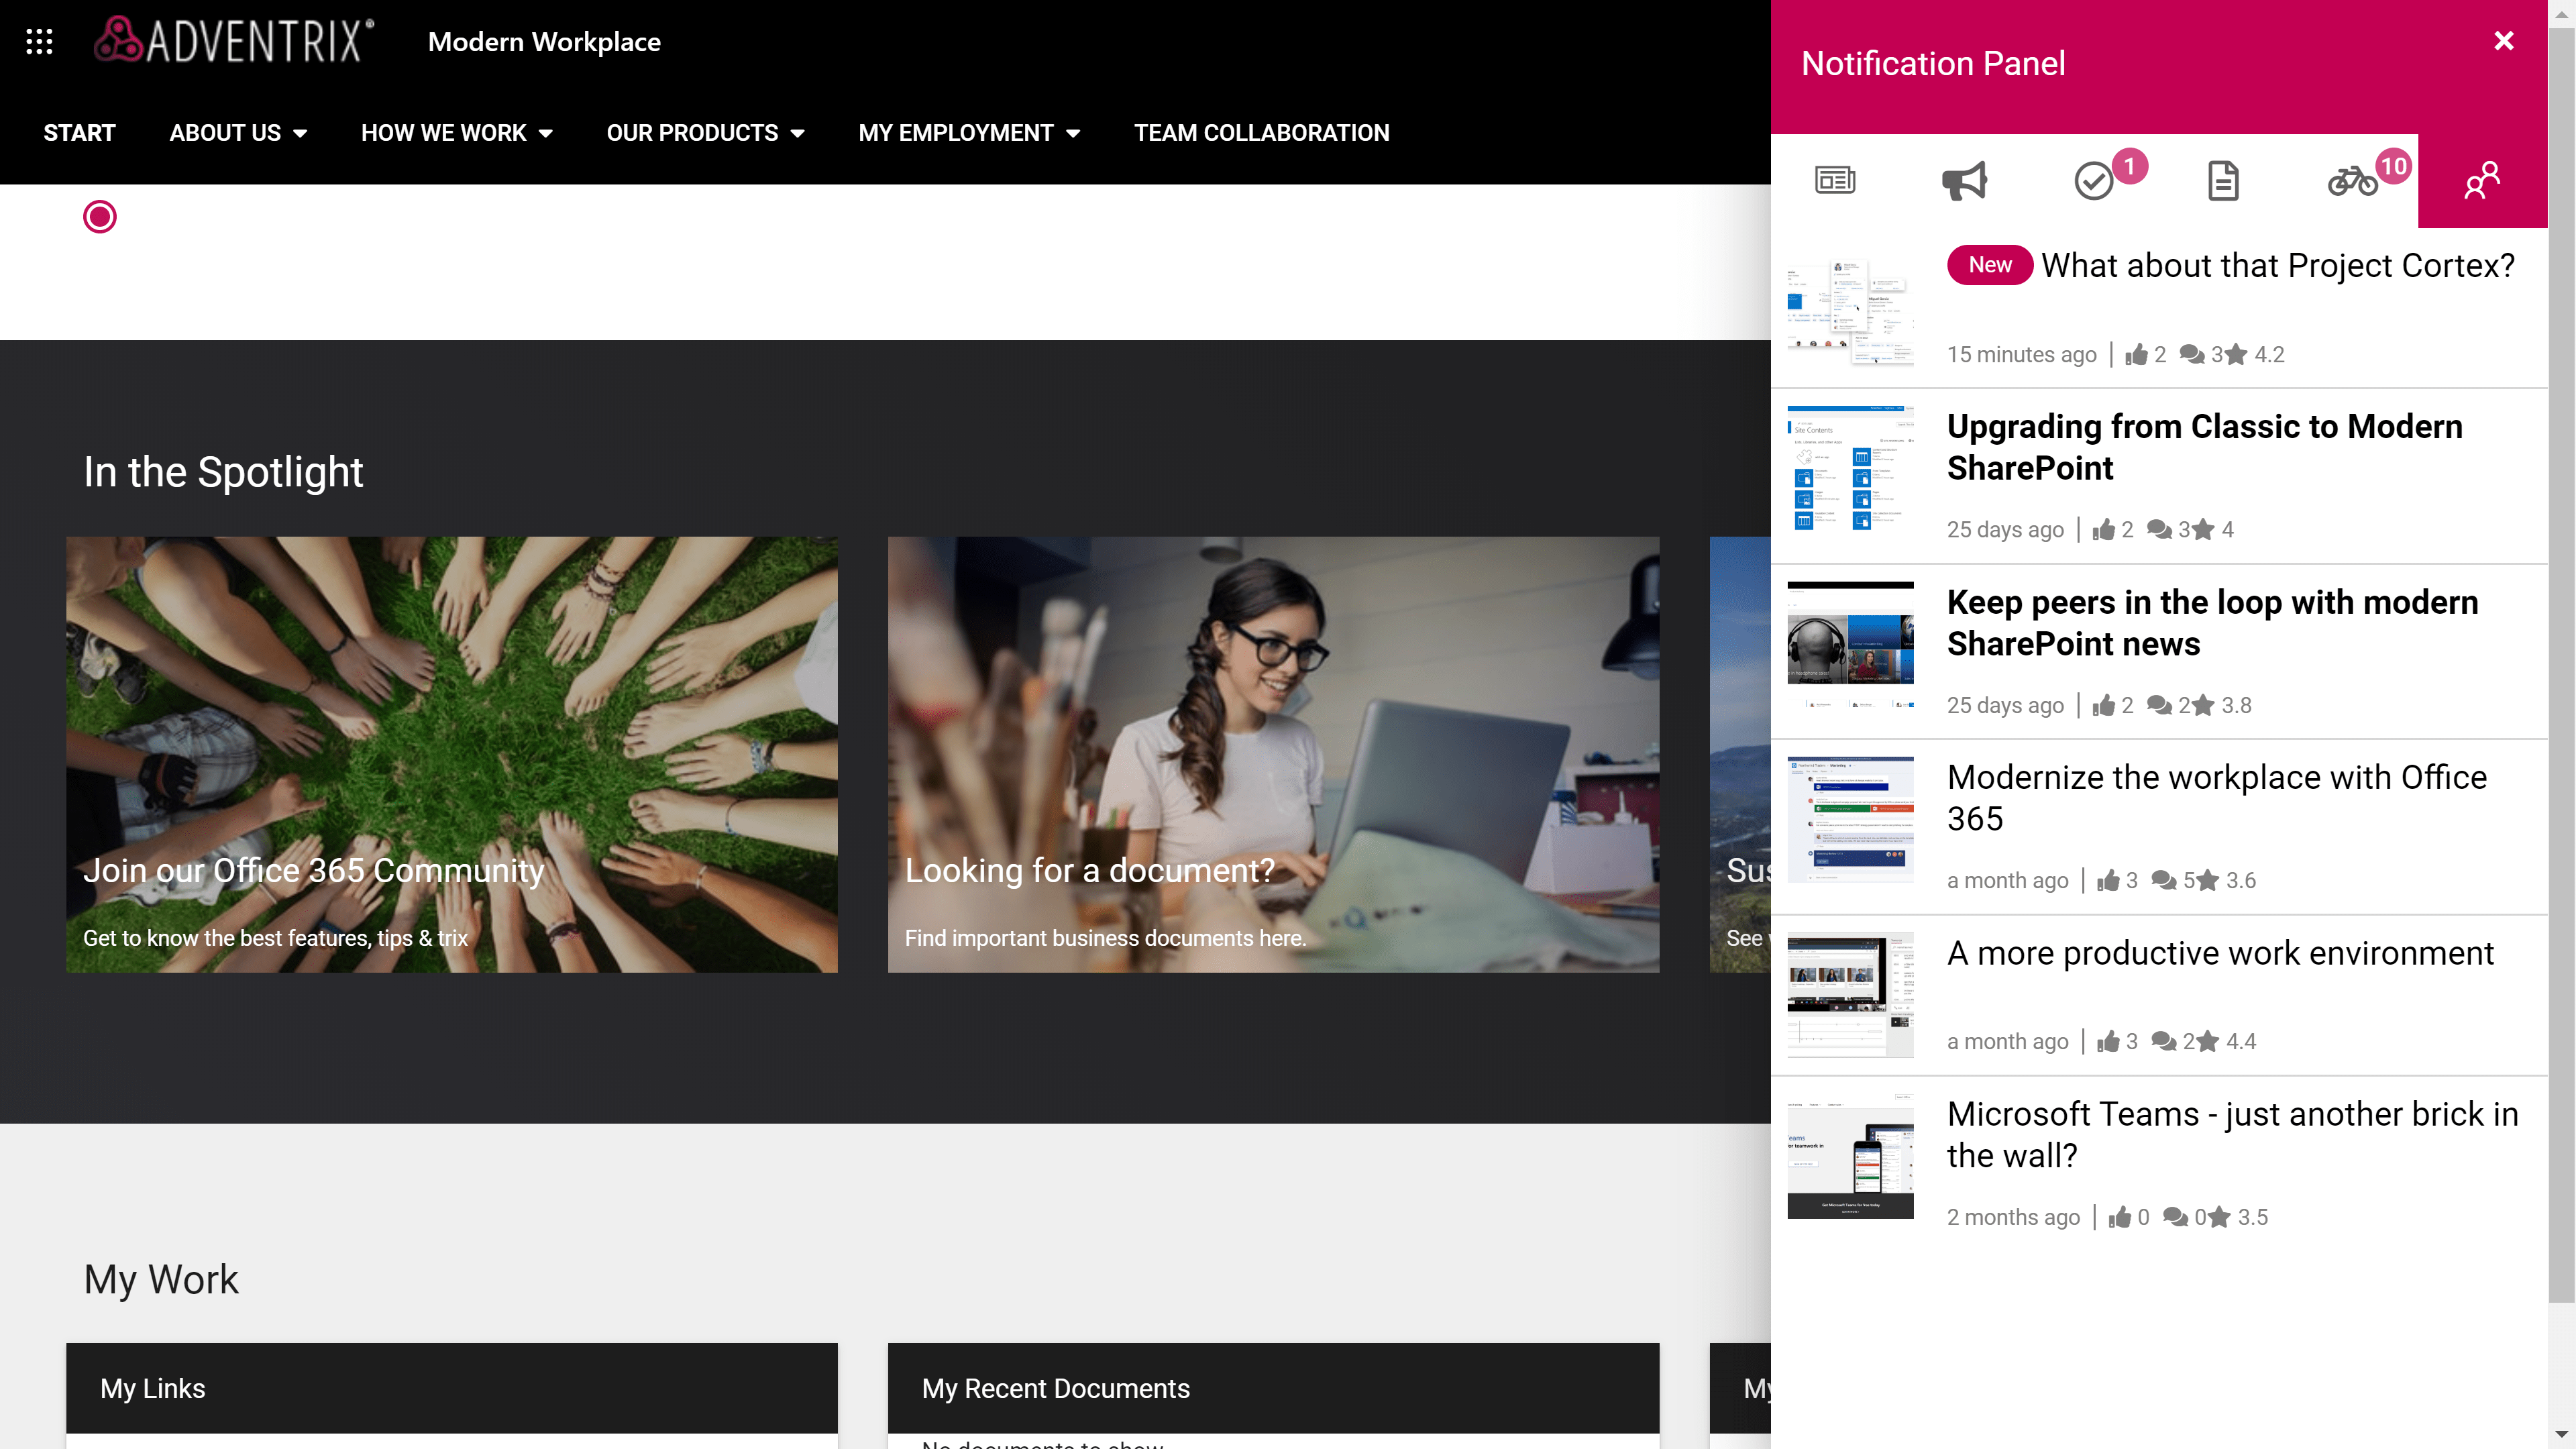Open the bicycle tab with badge 10

click(x=2352, y=180)
